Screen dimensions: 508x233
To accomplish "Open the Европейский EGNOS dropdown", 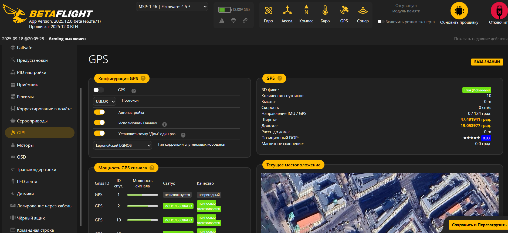I will pyautogui.click(x=123, y=145).
